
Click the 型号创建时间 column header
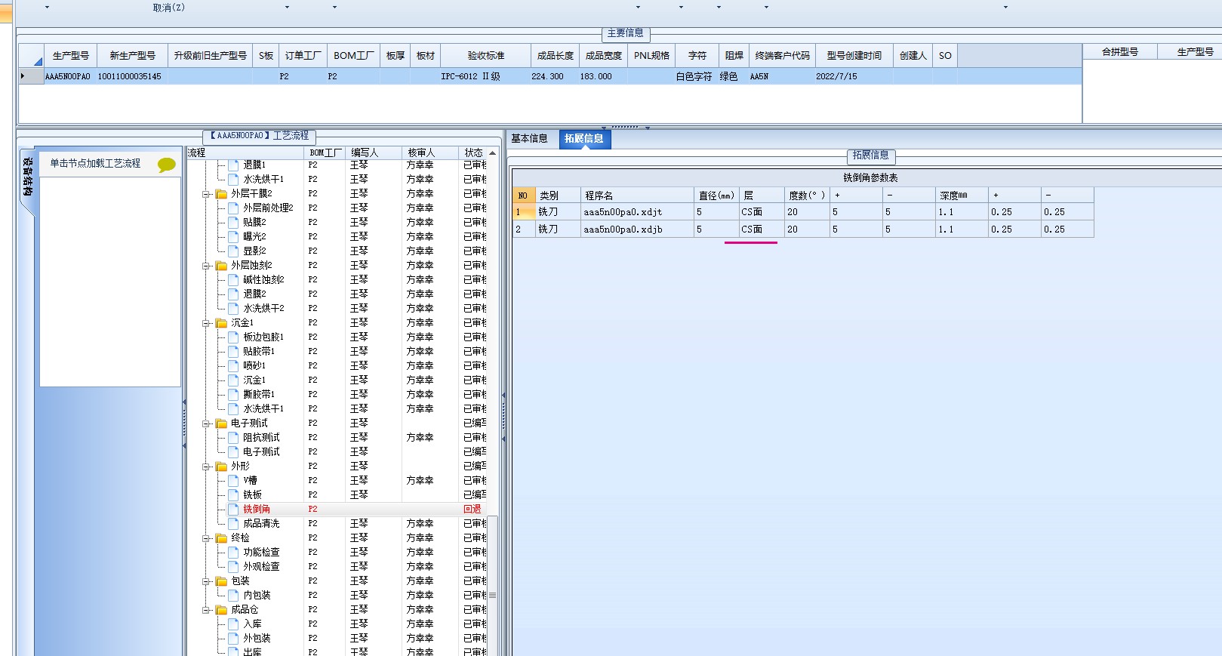pos(854,56)
